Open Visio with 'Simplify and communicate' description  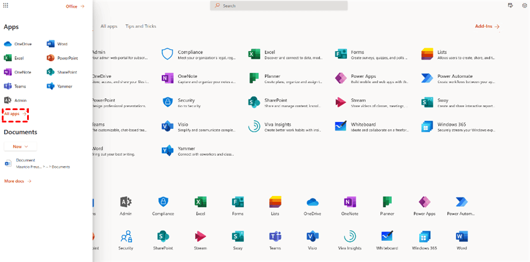tap(198, 127)
